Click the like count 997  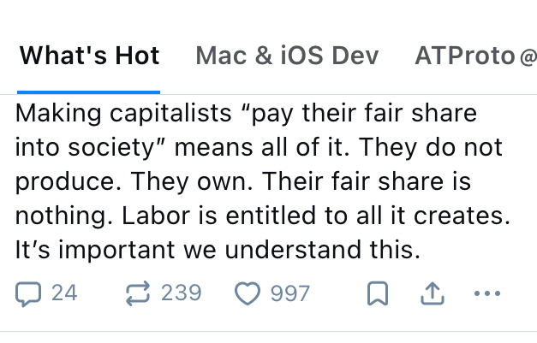tap(289, 293)
